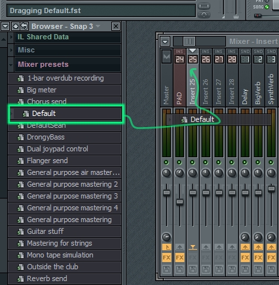Viewport: 279px width, 285px height.
Task: Mute the SynthVerb track via green LED
Action: [271, 162]
